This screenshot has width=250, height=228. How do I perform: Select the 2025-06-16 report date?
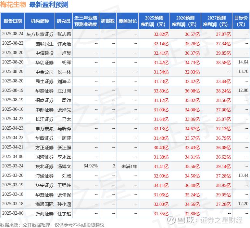pyautogui.click(x=13, y=109)
